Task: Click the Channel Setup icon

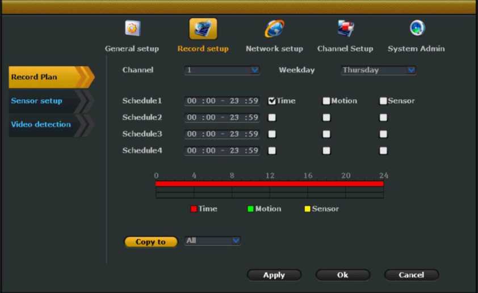Action: coord(345,28)
